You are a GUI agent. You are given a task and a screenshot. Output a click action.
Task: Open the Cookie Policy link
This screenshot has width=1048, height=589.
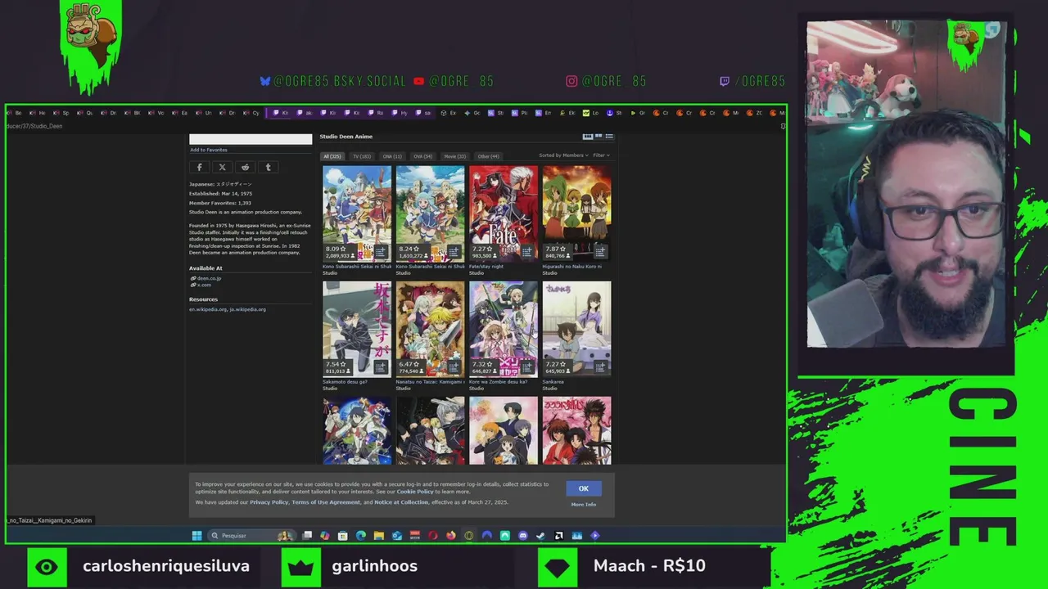(x=415, y=492)
